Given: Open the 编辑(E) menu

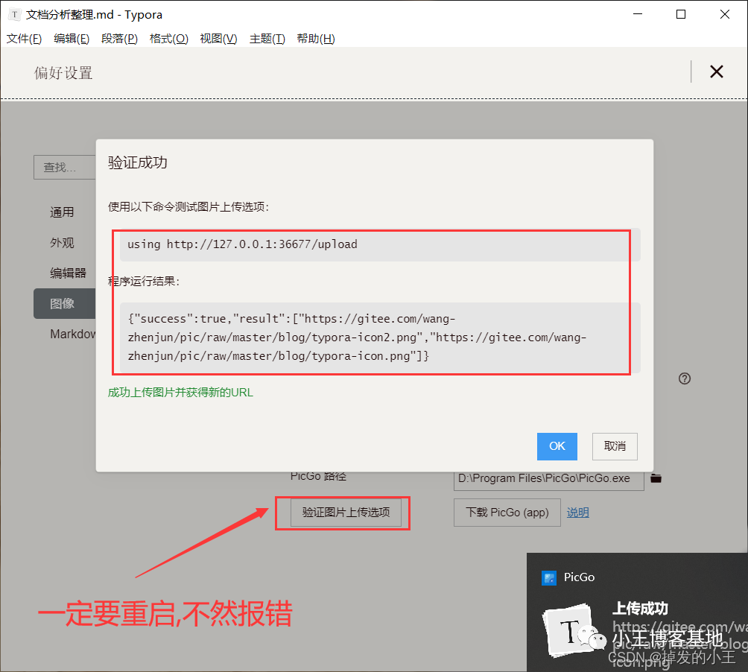Looking at the screenshot, I should click(72, 39).
